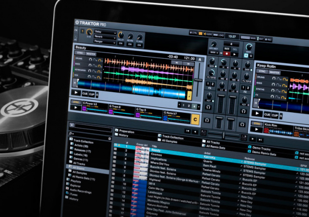Click the deck A letter badge
The height and width of the screenshot is (217, 309).
coord(200,60)
